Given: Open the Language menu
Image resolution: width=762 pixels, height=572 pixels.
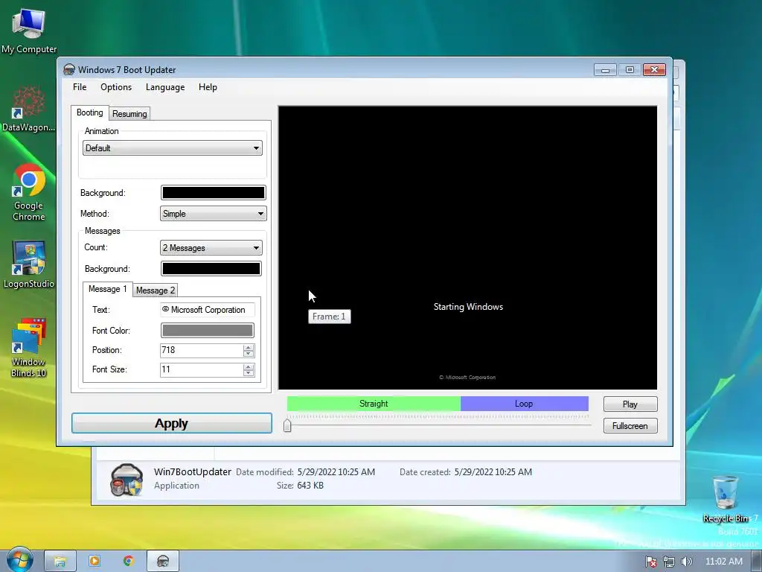Looking at the screenshot, I should (x=165, y=87).
